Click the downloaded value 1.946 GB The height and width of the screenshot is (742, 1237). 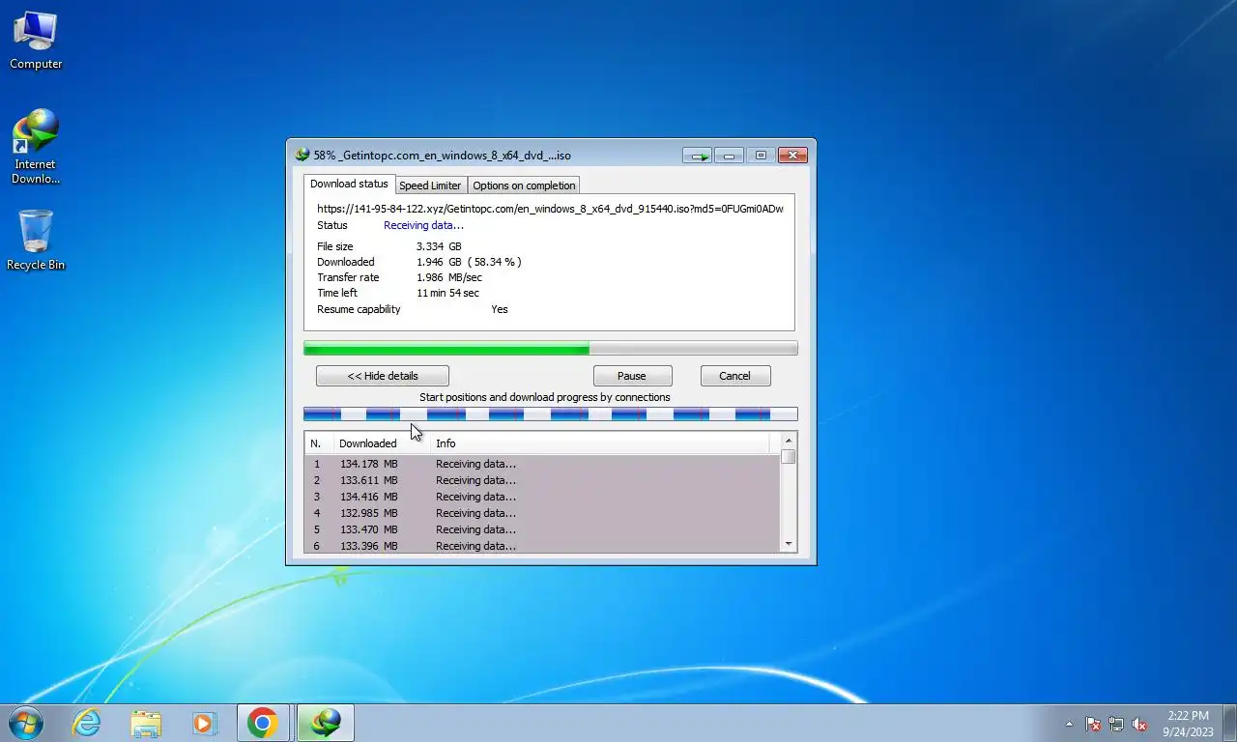pos(439,262)
